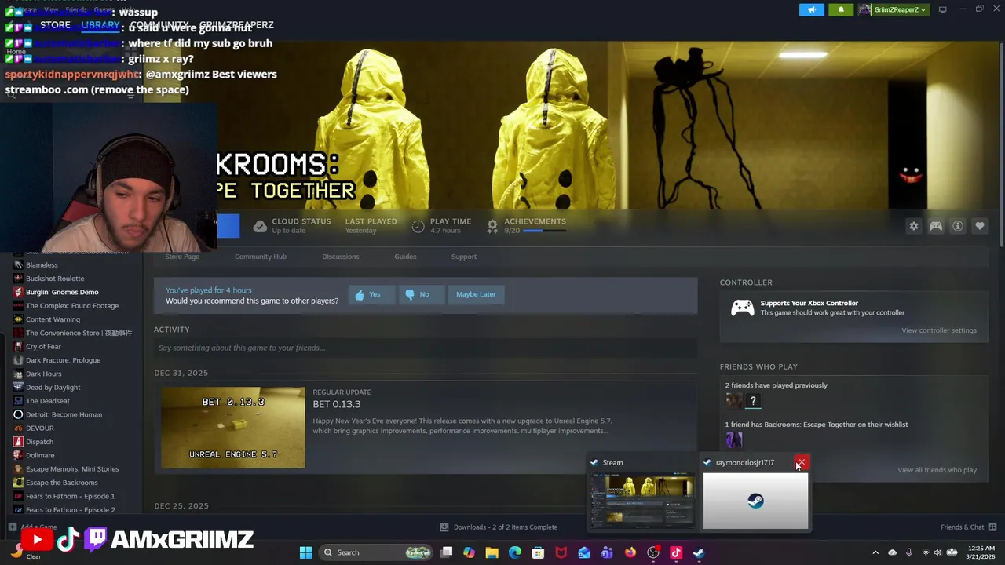This screenshot has width=1005, height=565.
Task: Open Guides tab
Action: coord(405,257)
